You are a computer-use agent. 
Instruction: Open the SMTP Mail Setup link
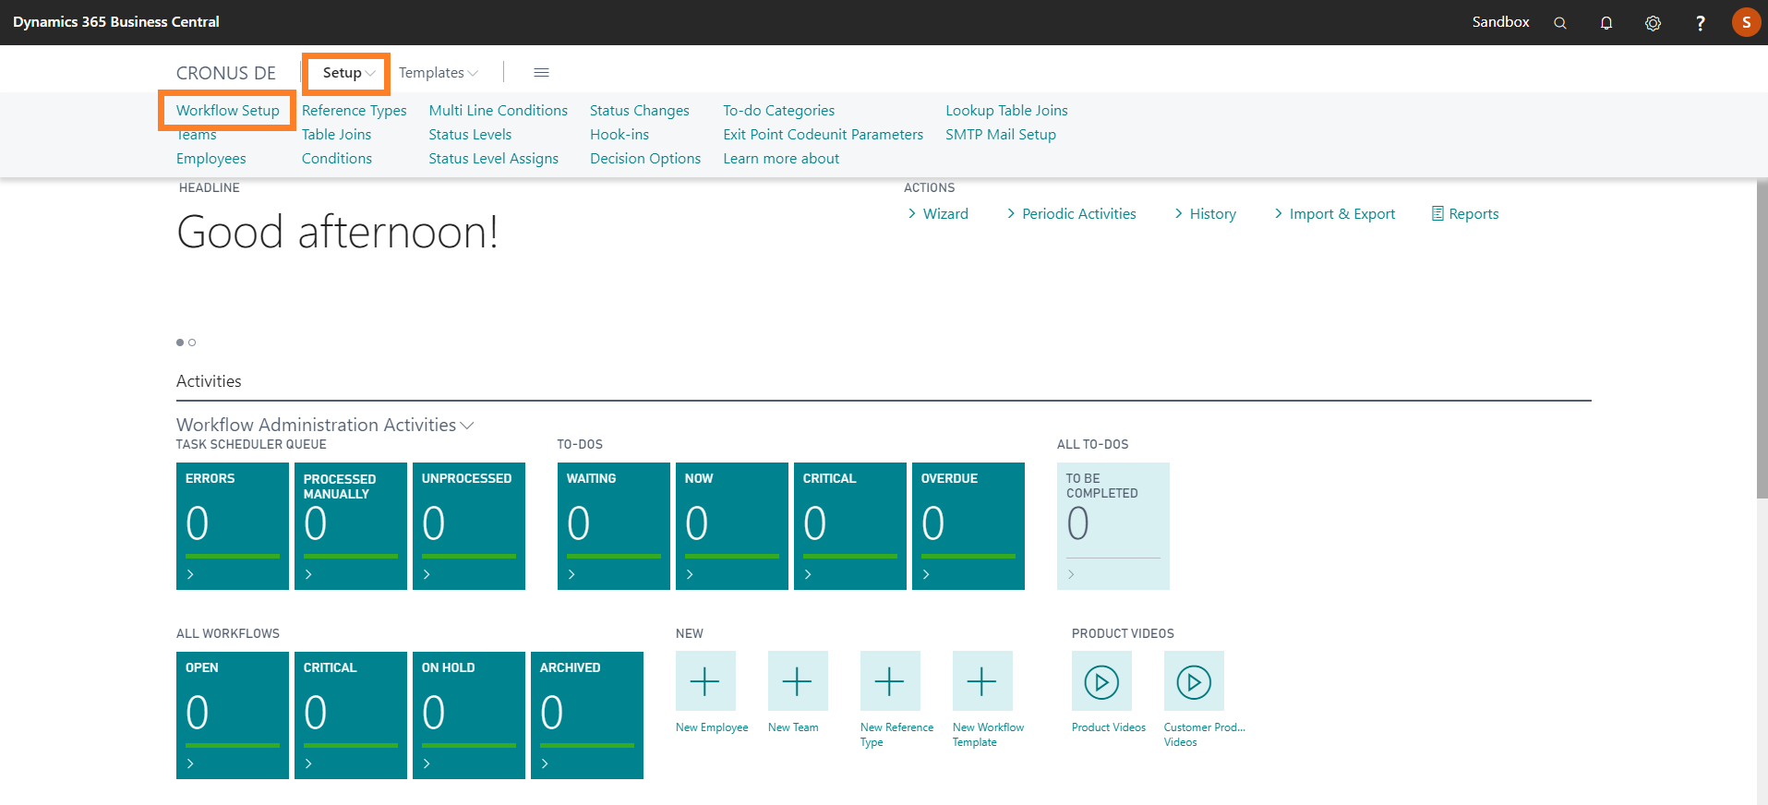click(1000, 135)
